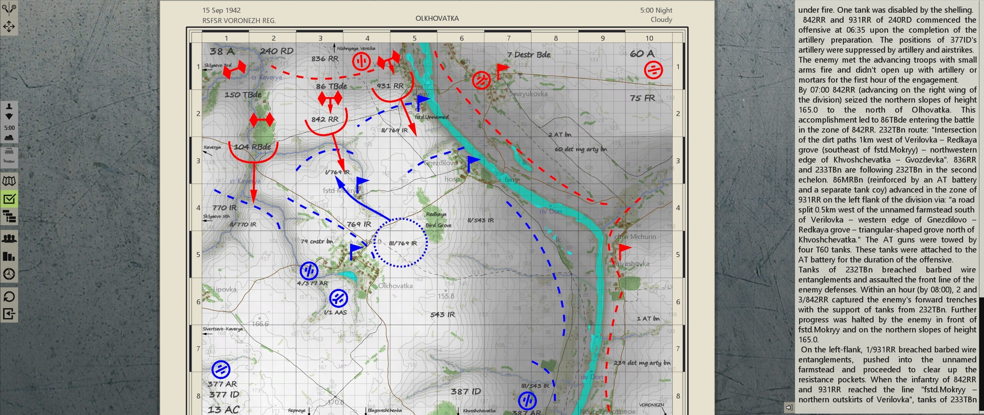
Task: Select the four-arrow pan tool
Action: tap(9, 26)
